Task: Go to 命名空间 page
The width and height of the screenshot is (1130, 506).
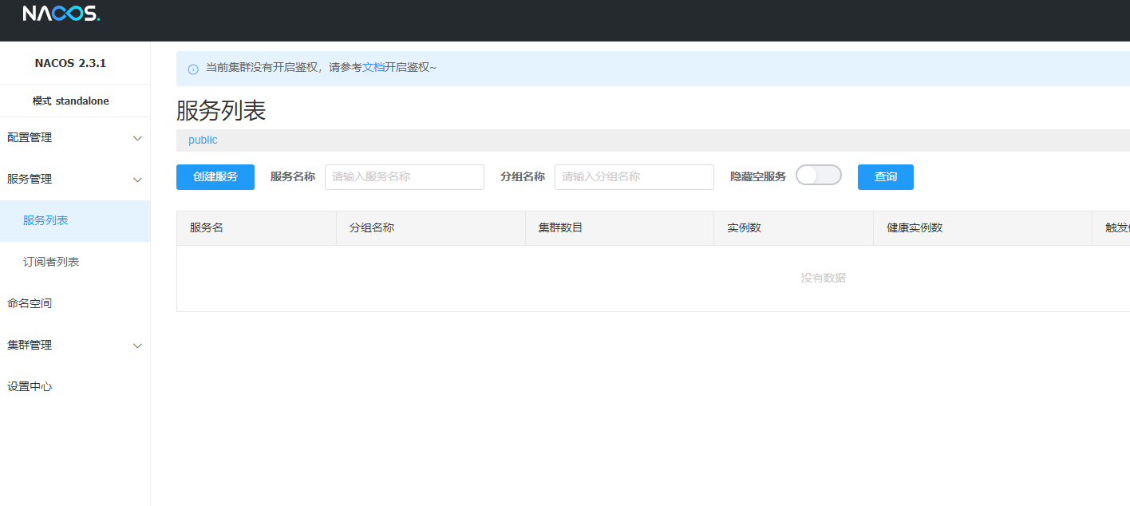Action: click(30, 304)
